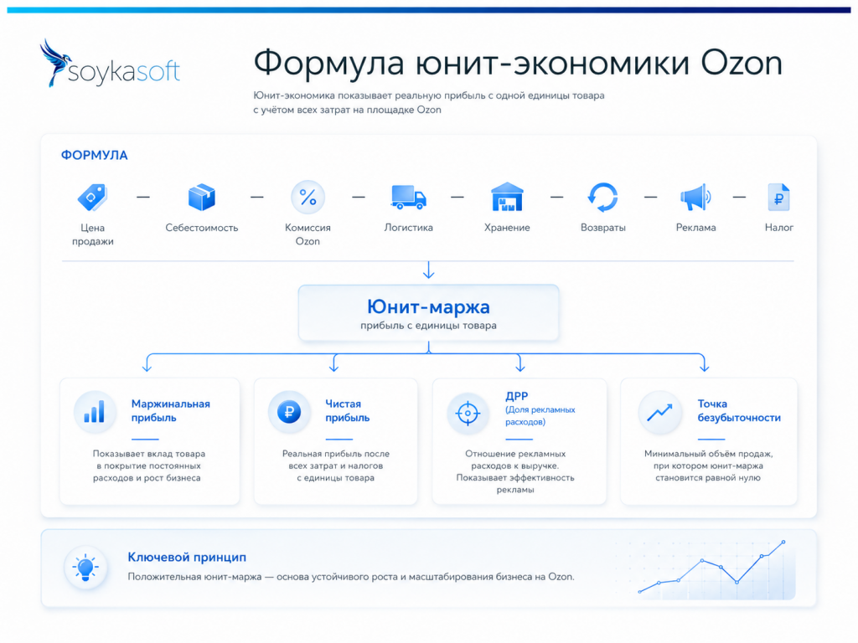Click the price tag icon above Цена продажи
Screen dimensions: 858x643
(x=92, y=197)
